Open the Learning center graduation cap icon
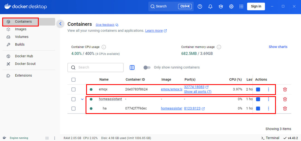This screenshot has width=301, height=141. [221, 6]
